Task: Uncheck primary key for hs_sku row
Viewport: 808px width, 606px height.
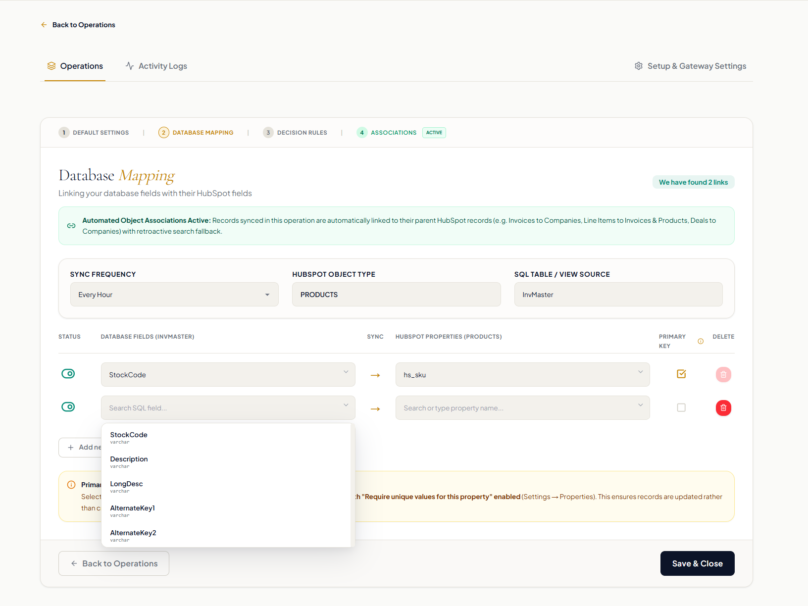Action: coord(681,374)
